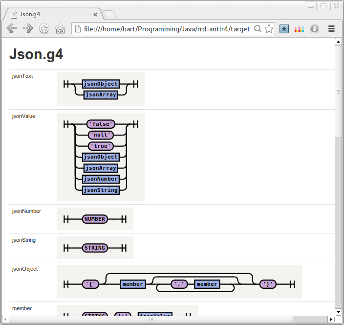Viewport: 344px width, 325px height.
Task: Click the jsonValue rule label
Action: pyautogui.click(x=23, y=116)
